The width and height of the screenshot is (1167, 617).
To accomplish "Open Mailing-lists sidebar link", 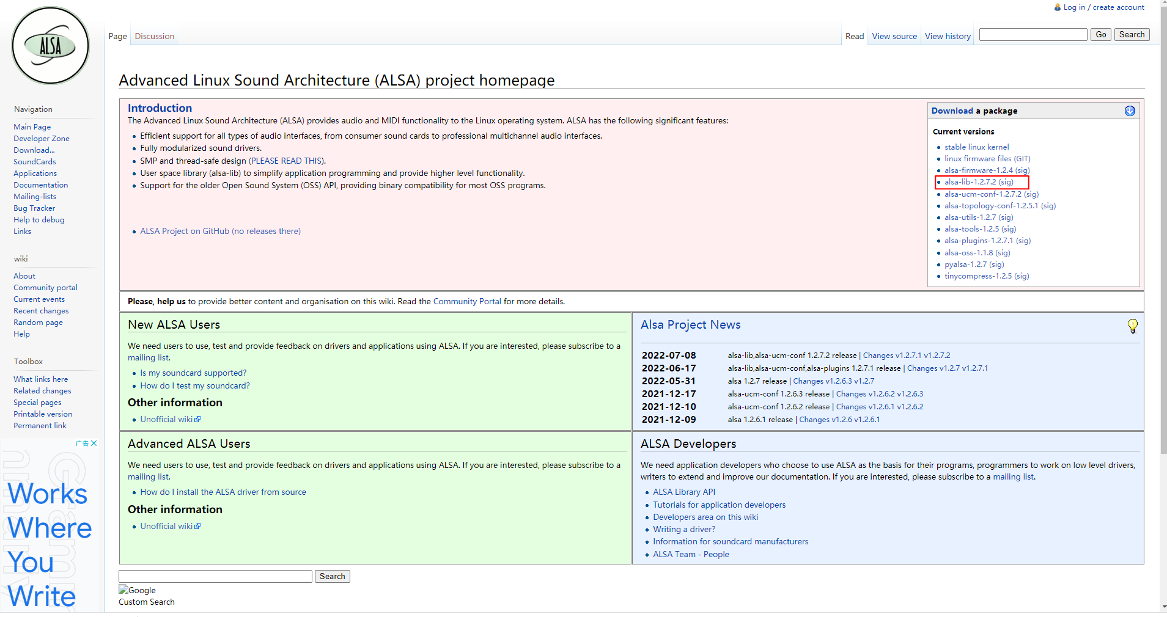I will click(35, 197).
